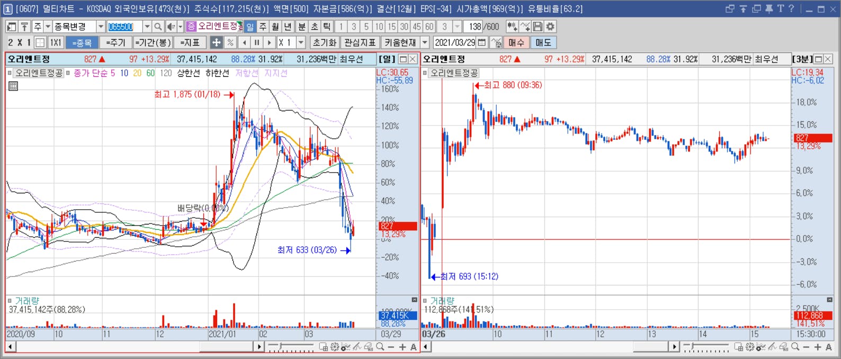Select the tick (틱) period
This screenshot has height=359, width=841.
pyautogui.click(x=327, y=26)
